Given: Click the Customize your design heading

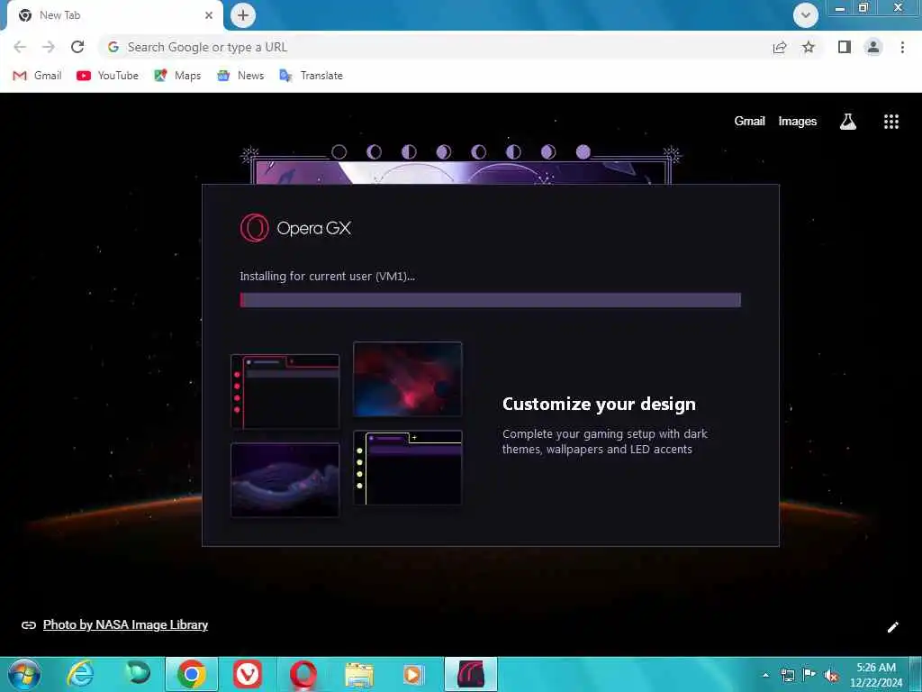Looking at the screenshot, I should tap(599, 405).
